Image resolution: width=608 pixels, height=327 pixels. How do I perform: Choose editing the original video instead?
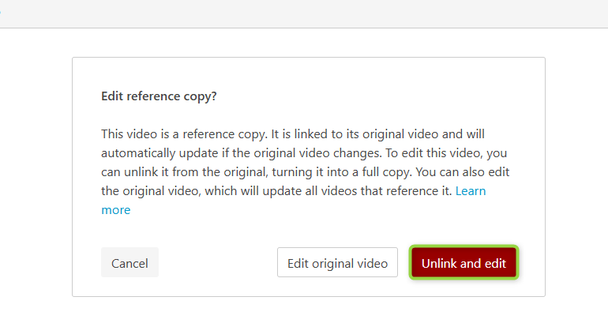[x=337, y=262]
